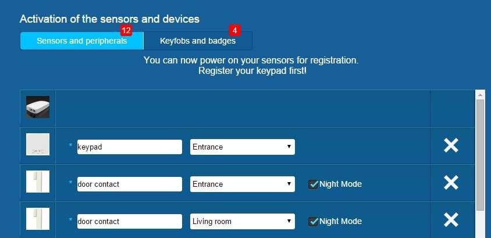Screen dimensions: 491x238
Task: Open Entrance dropdown for first door contact
Action: tap(243, 184)
